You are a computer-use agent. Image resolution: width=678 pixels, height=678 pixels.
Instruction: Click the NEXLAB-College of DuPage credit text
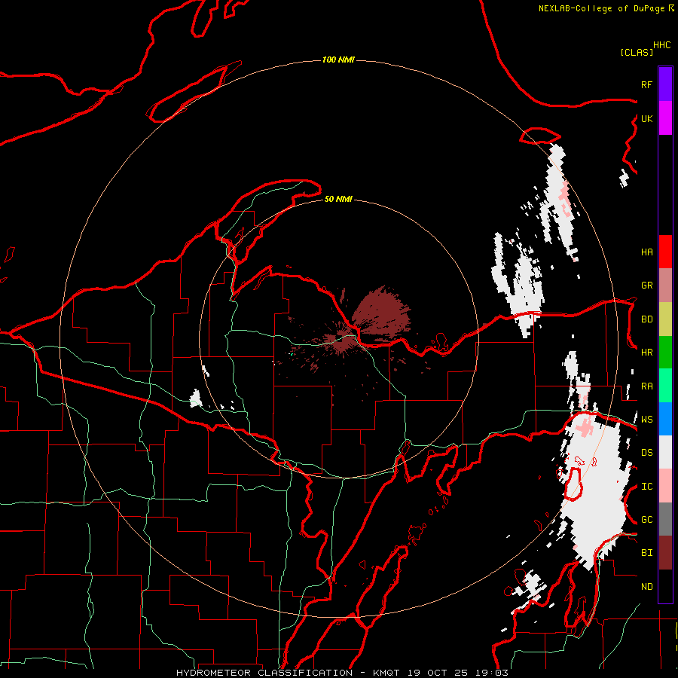(x=603, y=8)
